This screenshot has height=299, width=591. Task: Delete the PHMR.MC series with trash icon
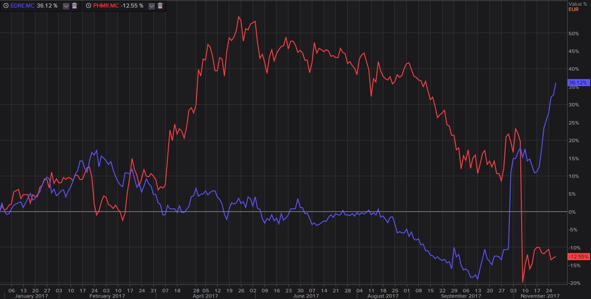pos(160,6)
